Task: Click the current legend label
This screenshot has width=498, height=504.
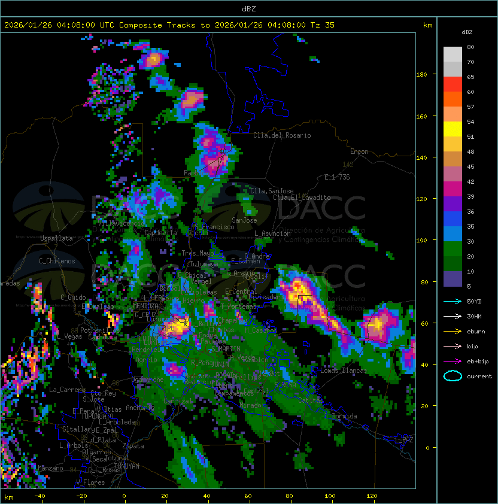Action: 479,377
